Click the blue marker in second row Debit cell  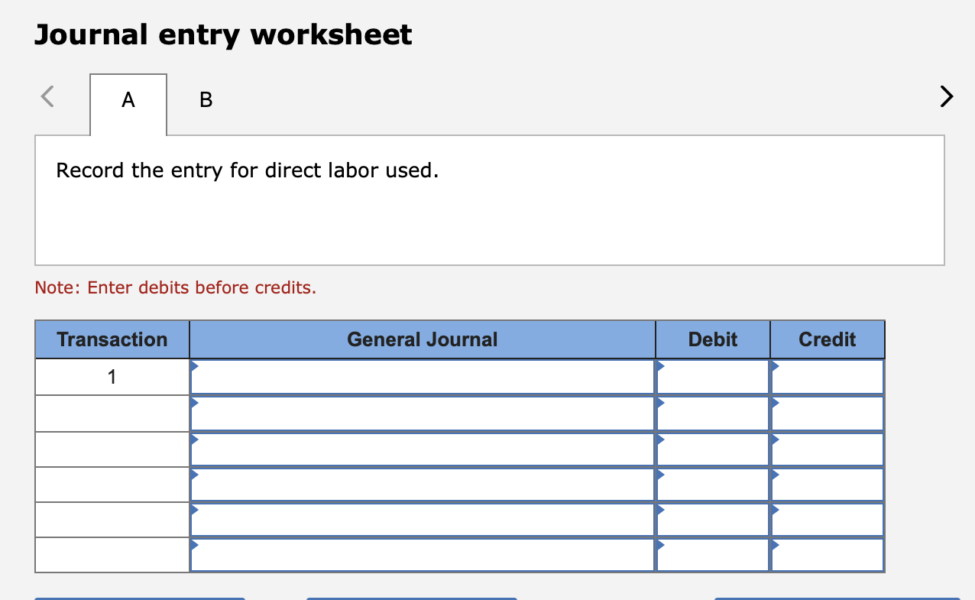tap(660, 404)
